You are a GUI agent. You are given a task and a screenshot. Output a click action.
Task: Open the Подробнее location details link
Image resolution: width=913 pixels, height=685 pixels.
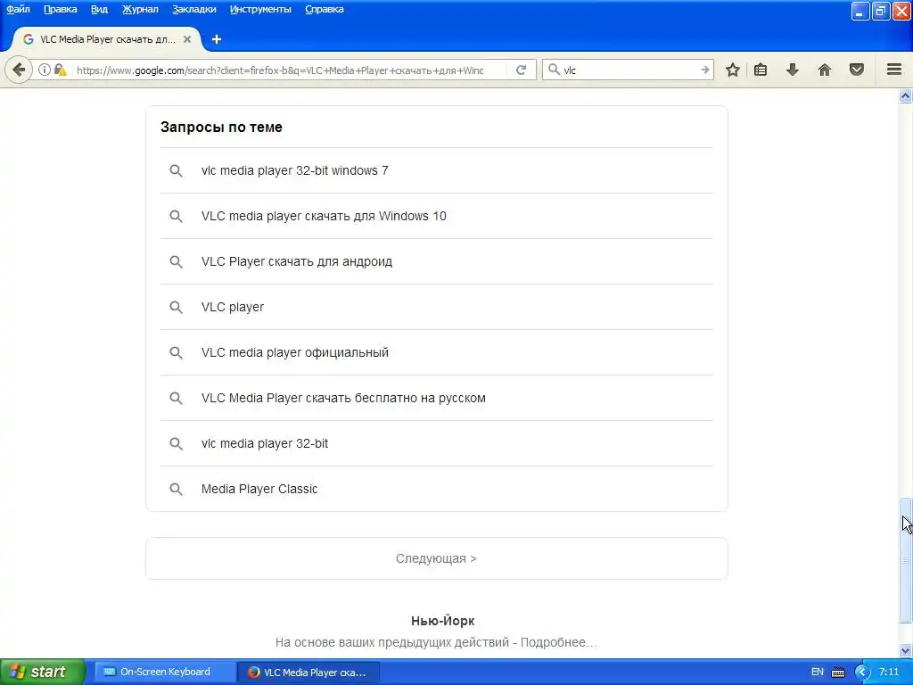(558, 642)
